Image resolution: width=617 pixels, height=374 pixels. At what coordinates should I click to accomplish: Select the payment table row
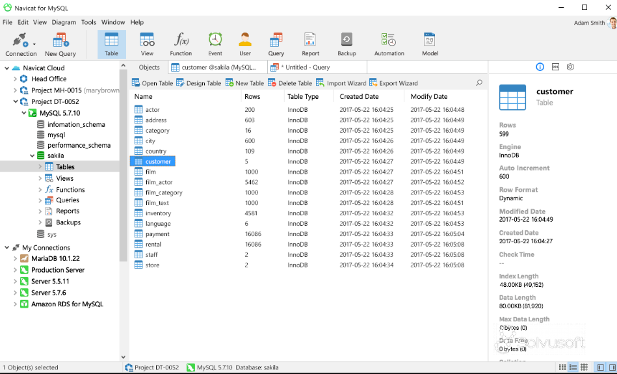pyautogui.click(x=308, y=234)
